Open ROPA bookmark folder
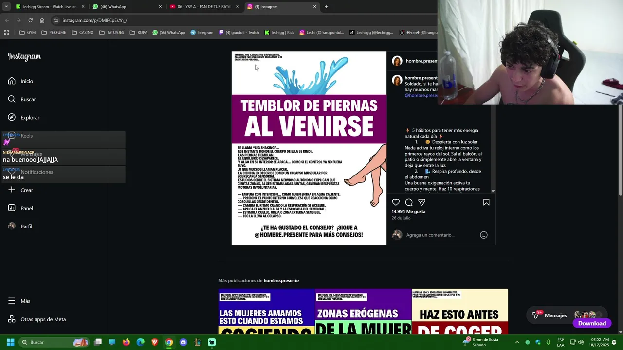Image resolution: width=623 pixels, height=350 pixels. [x=138, y=33]
